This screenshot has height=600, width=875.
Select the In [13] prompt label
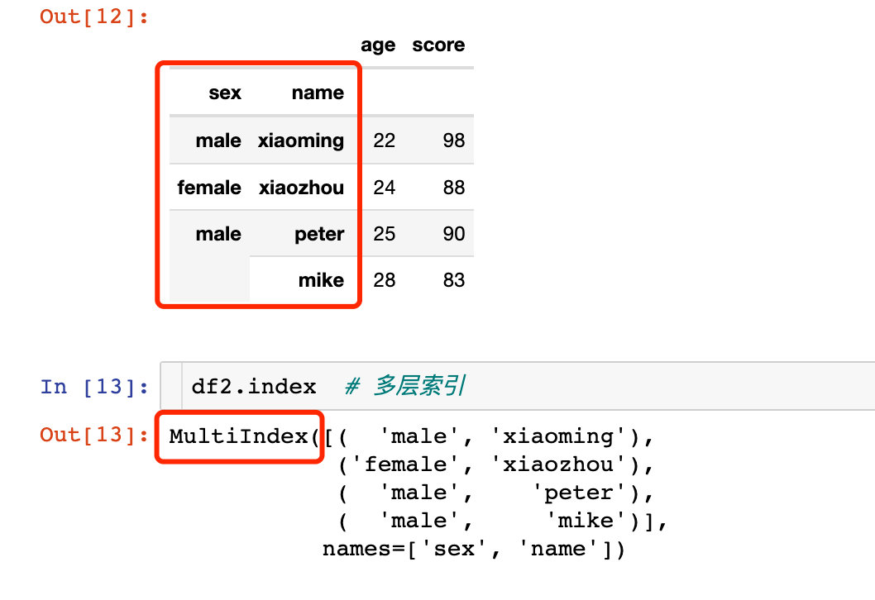point(93,387)
